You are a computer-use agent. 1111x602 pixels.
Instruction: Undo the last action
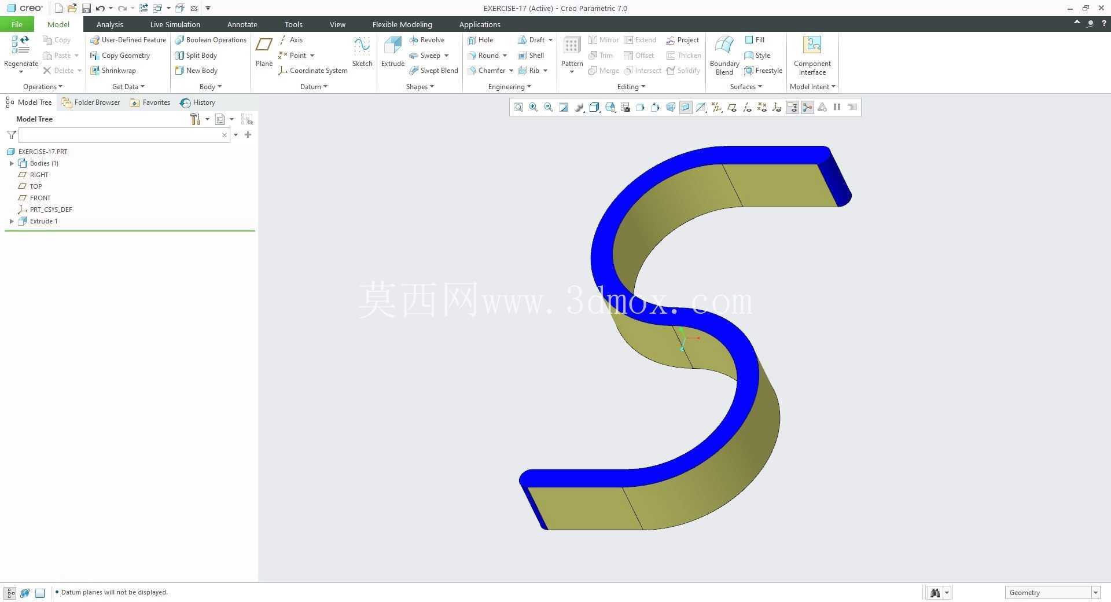click(x=100, y=8)
